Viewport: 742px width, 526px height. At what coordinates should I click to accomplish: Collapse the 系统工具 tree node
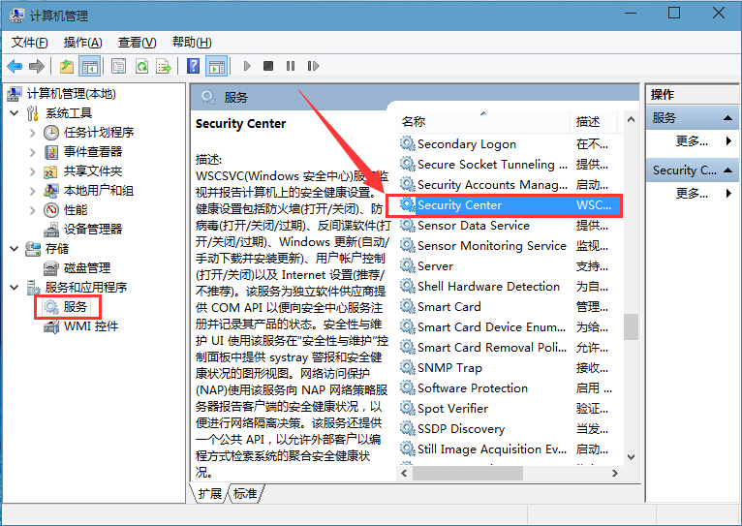coord(15,113)
